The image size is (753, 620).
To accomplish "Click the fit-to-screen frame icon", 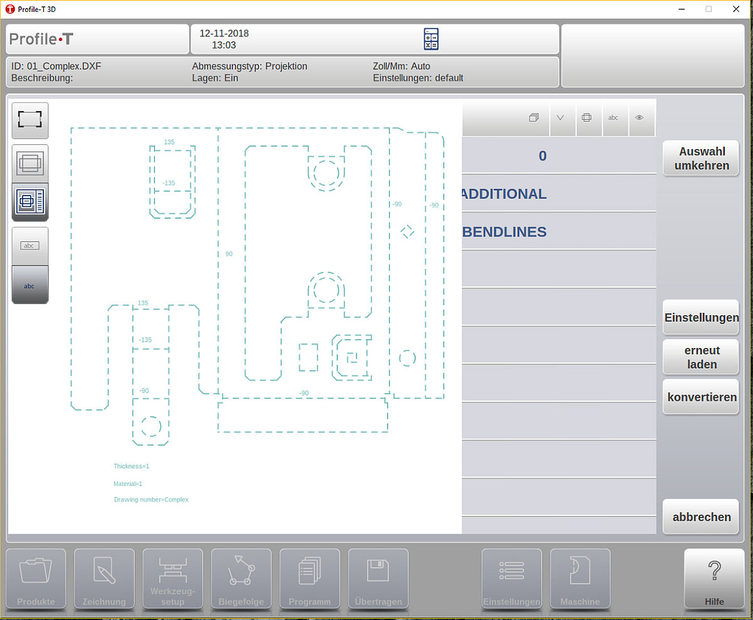I will pos(29,120).
